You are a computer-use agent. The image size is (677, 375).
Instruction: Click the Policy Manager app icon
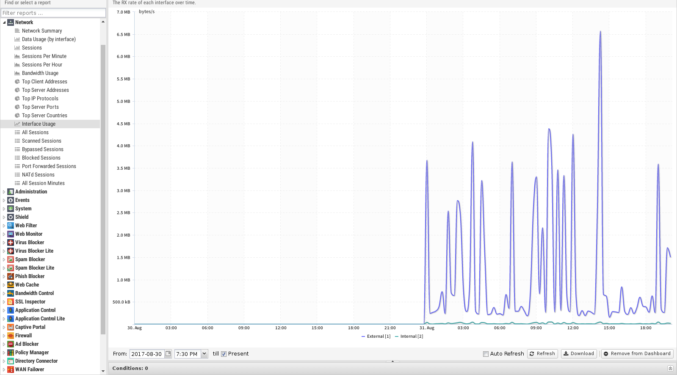(11, 353)
